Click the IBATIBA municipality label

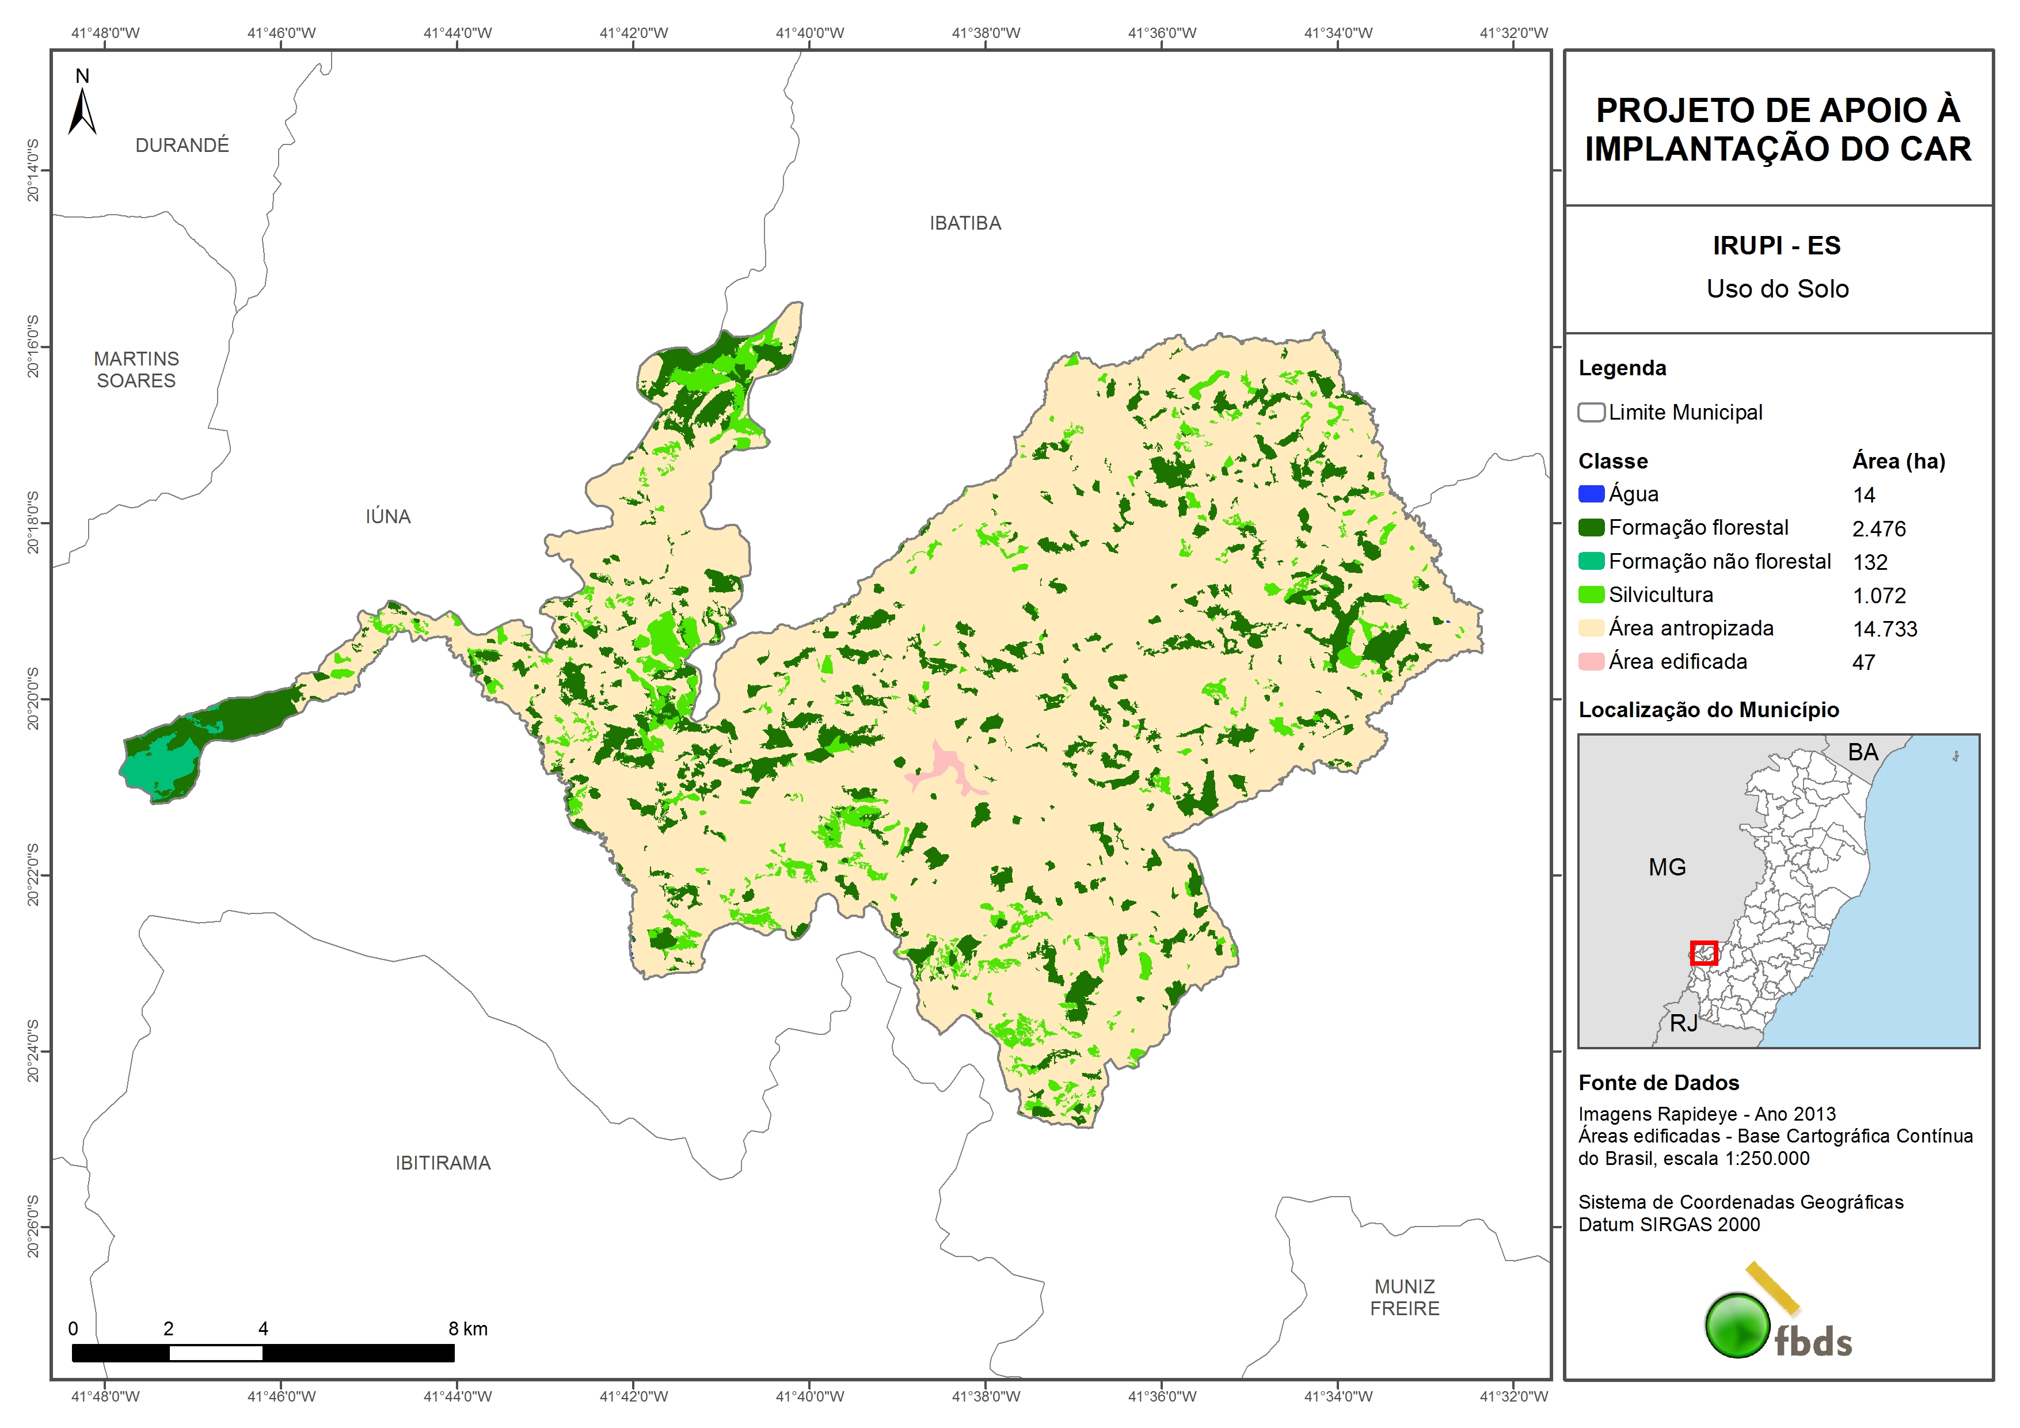click(965, 223)
